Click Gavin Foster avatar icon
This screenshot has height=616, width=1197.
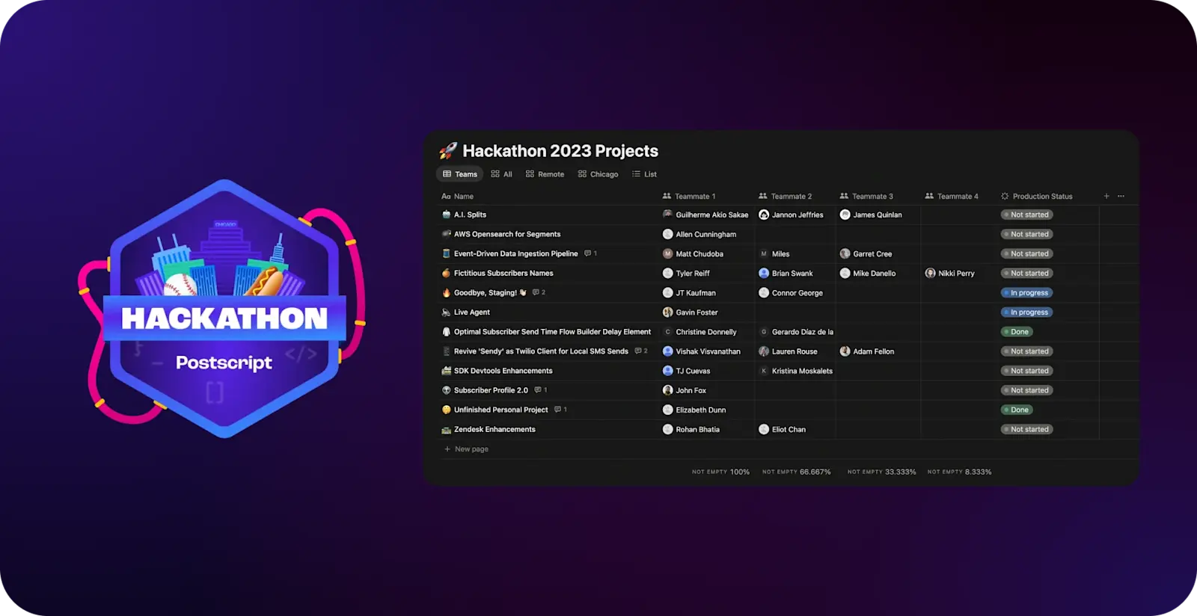click(668, 312)
